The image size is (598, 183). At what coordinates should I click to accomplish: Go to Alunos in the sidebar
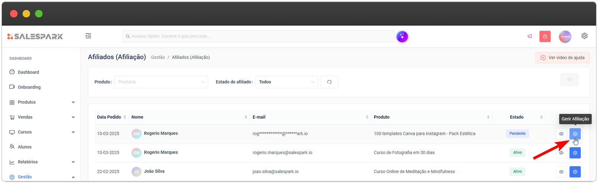(x=25, y=147)
